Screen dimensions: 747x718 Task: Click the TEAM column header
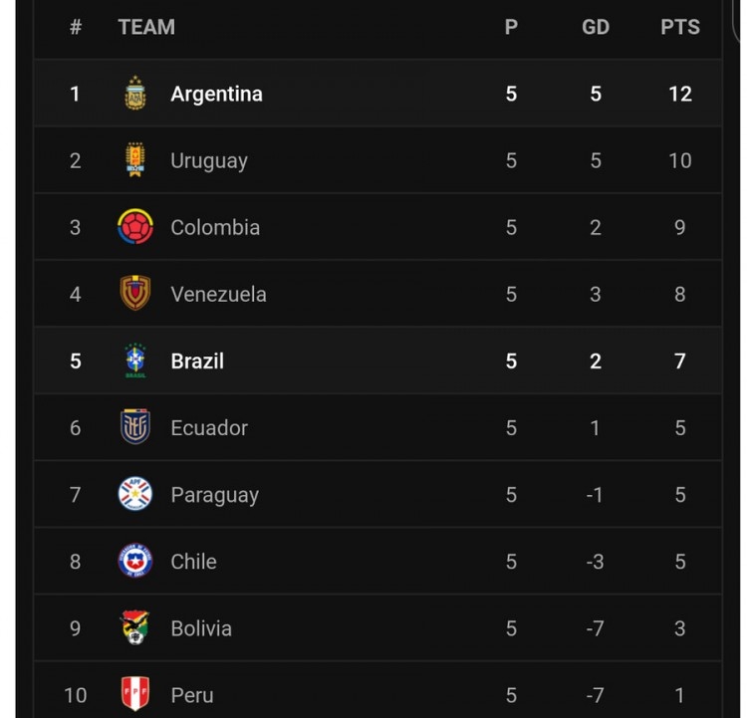coord(146,27)
